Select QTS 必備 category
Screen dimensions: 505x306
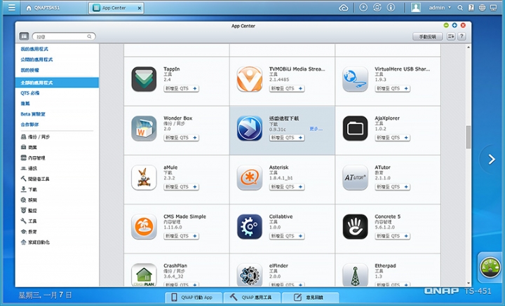pos(30,93)
